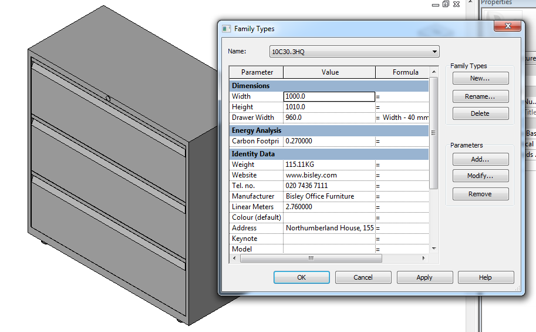Click the New... family type button
This screenshot has width=536, height=332.
(480, 78)
